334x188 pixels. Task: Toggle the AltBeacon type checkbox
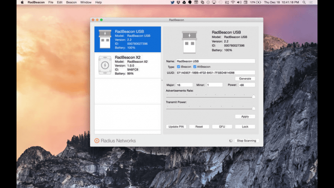pos(195,67)
